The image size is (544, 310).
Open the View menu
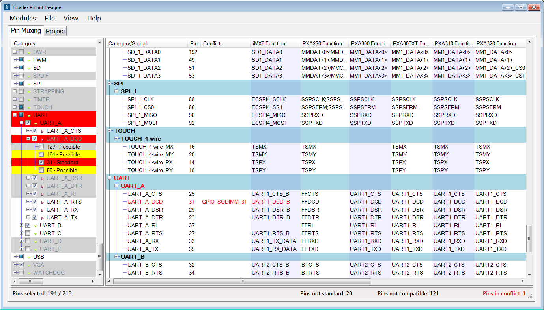pyautogui.click(x=71, y=18)
